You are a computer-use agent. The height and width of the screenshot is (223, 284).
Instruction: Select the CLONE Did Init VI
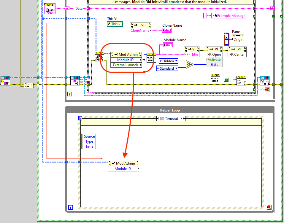241,81
